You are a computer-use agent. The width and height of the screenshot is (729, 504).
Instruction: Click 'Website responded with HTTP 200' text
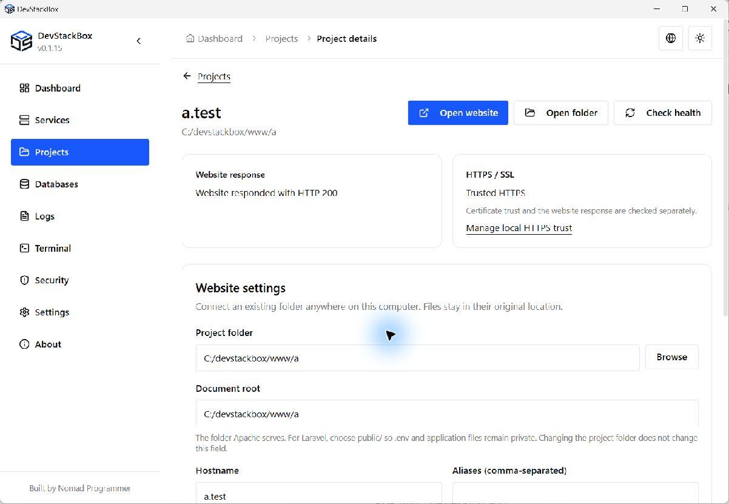pos(266,193)
